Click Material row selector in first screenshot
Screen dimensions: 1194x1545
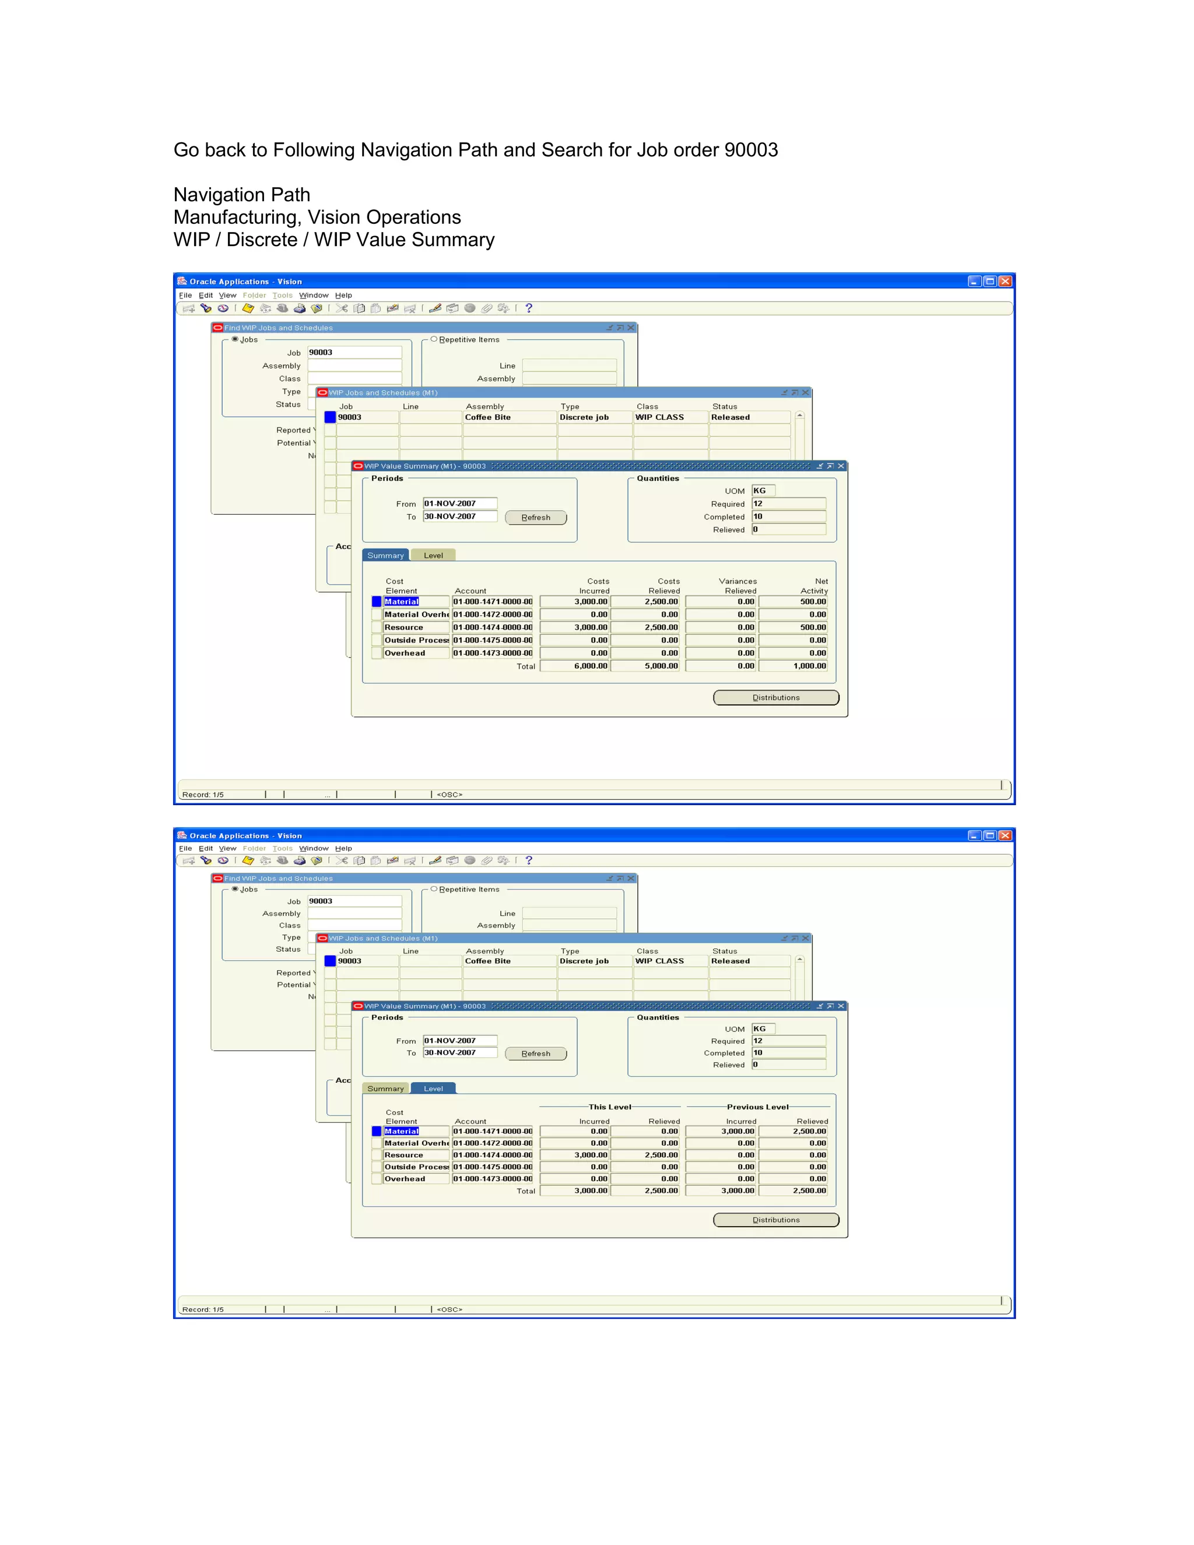(x=376, y=602)
